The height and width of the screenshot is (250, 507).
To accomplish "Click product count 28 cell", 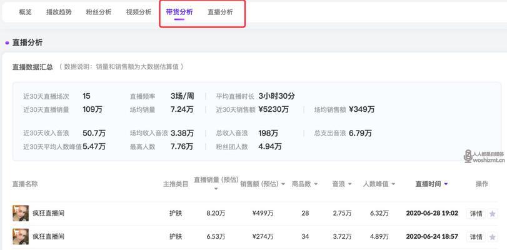I will pos(305,214).
